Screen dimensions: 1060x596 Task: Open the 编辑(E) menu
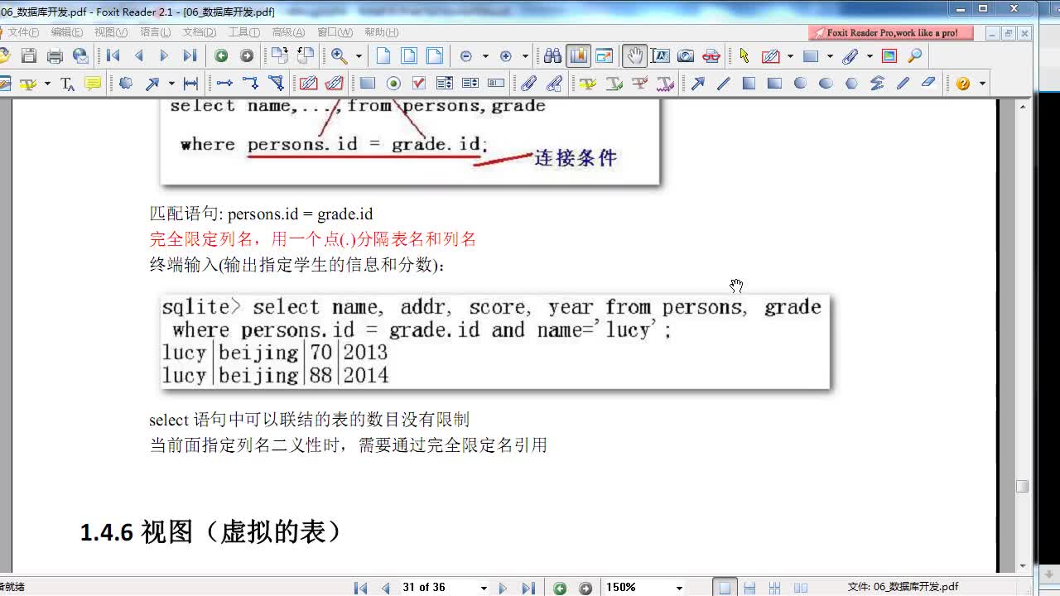point(66,32)
